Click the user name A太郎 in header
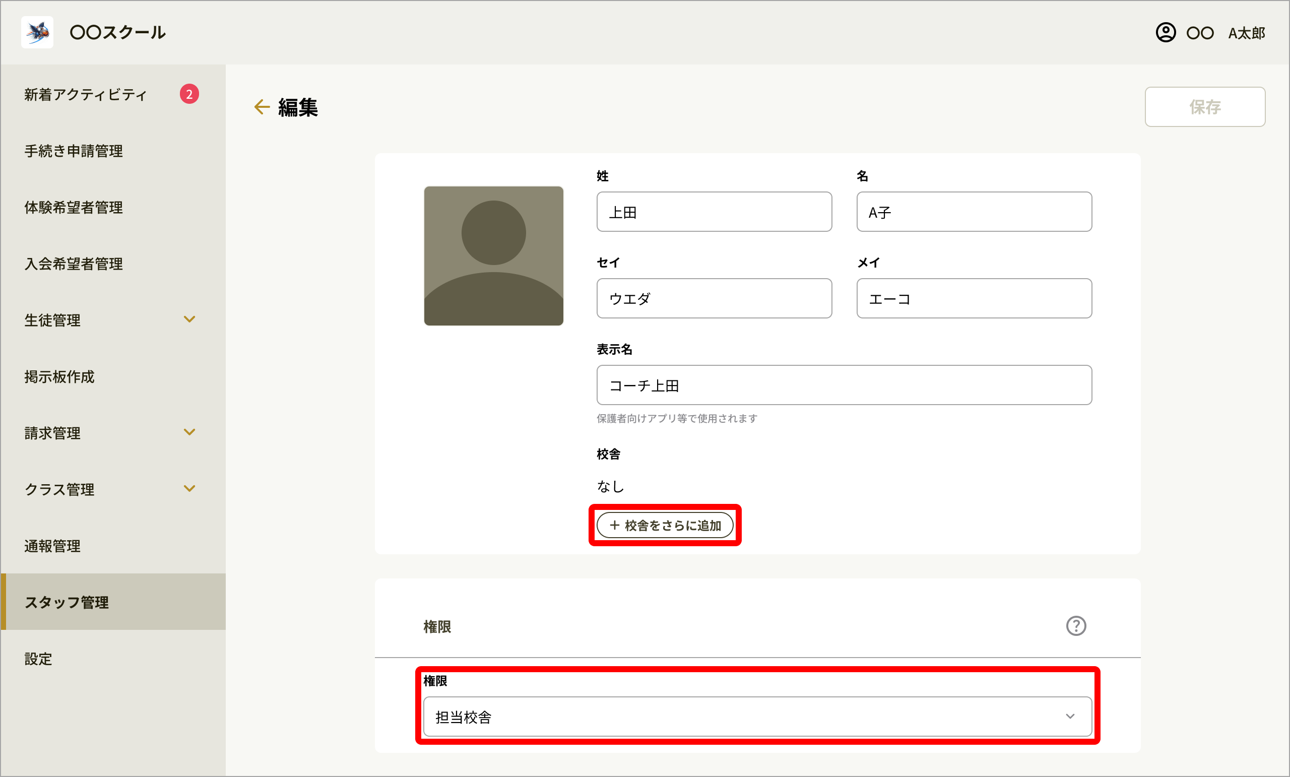 (1246, 33)
